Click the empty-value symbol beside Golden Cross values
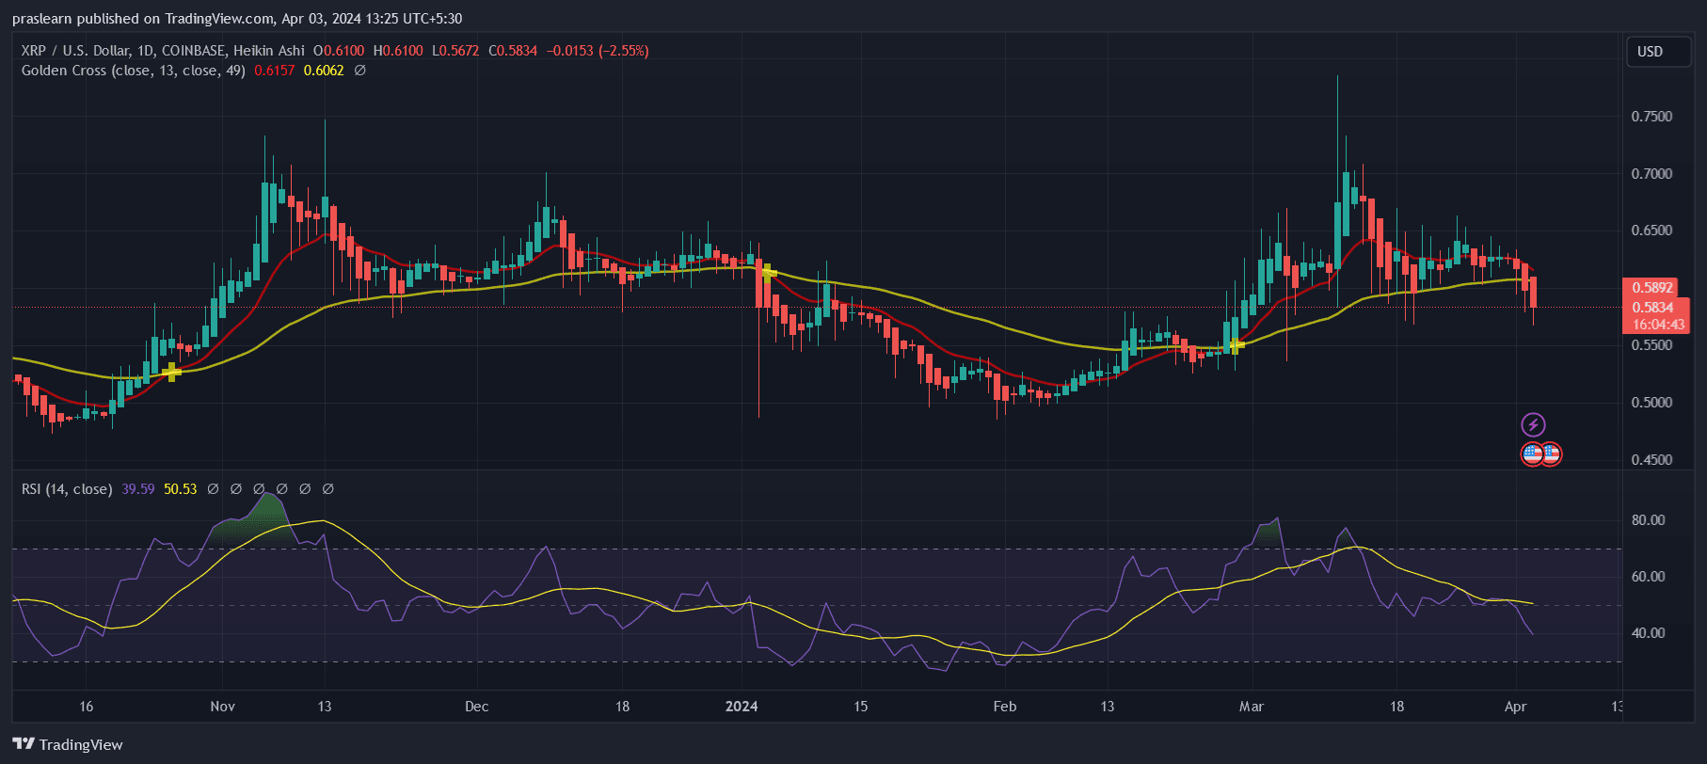The width and height of the screenshot is (1707, 764). pyautogui.click(x=359, y=71)
